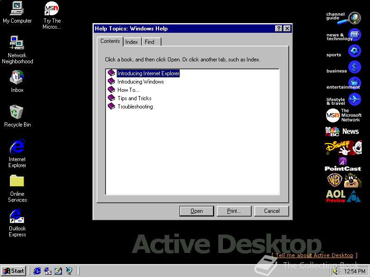This screenshot has height=277, width=370.
Task: Click the Open button
Action: 197,211
